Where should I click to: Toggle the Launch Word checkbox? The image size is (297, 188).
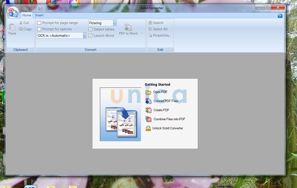pos(90,36)
